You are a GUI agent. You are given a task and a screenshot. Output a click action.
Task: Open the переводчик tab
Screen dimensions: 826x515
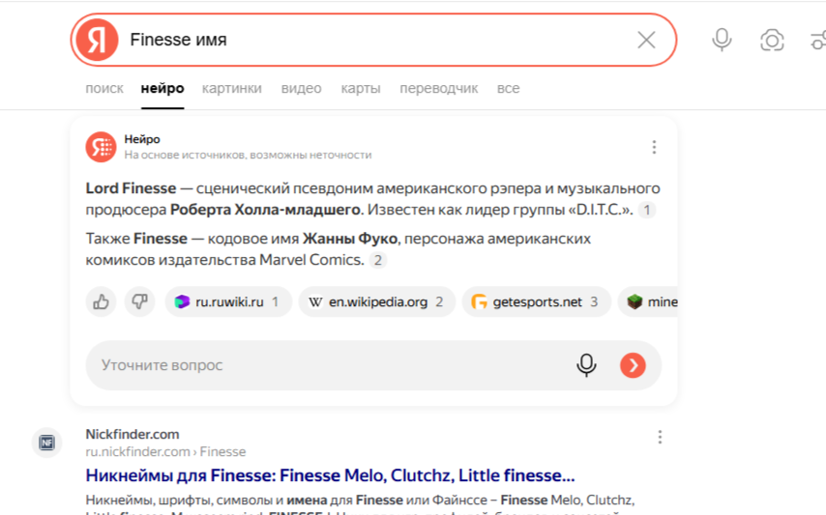(438, 88)
